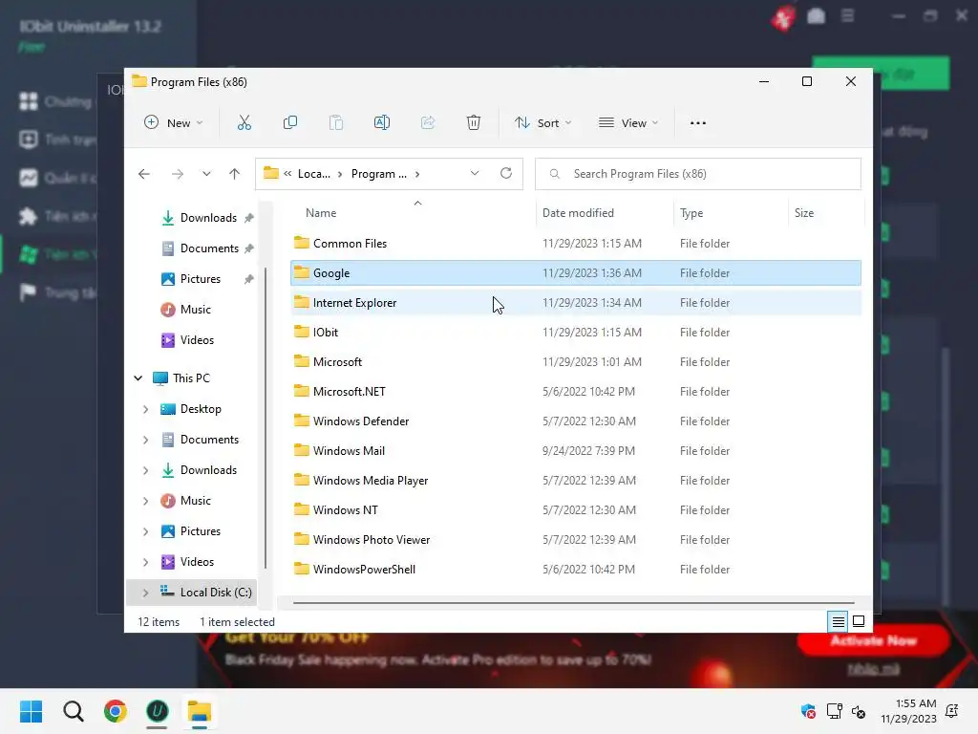The height and width of the screenshot is (734, 978).
Task: Switch to large thumbnails view icon
Action: tap(859, 621)
